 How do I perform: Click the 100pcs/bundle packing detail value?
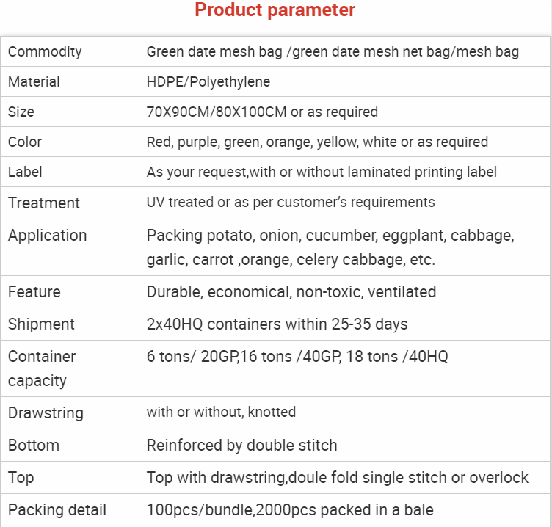pyautogui.click(x=290, y=509)
